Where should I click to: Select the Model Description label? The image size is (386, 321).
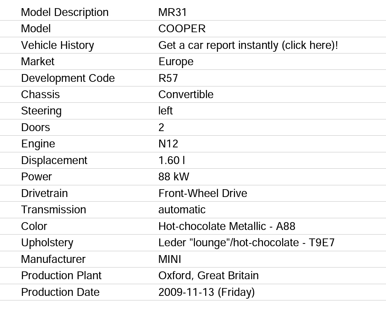point(65,12)
